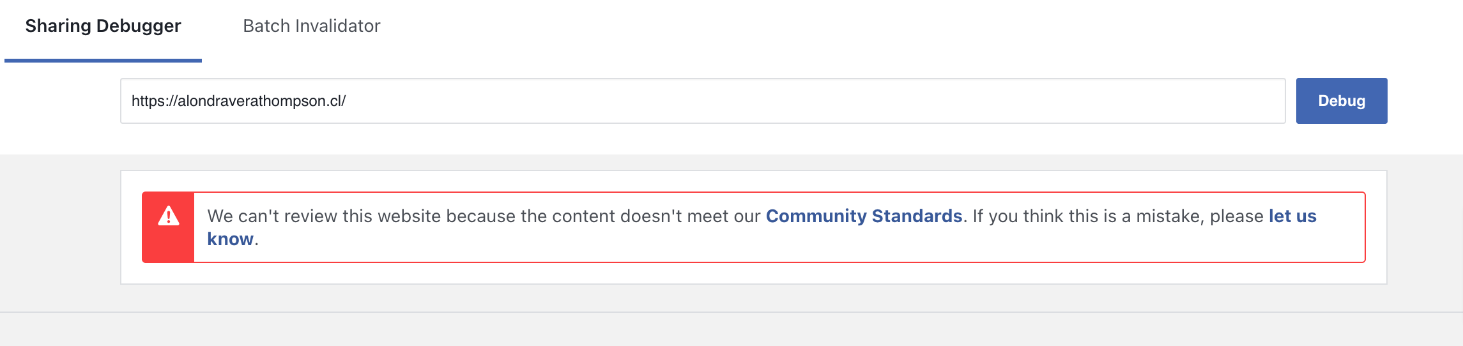Viewport: 1463px width, 346px height.
Task: Click the blue underline beneath Sharing Debugger
Action: pos(103,61)
